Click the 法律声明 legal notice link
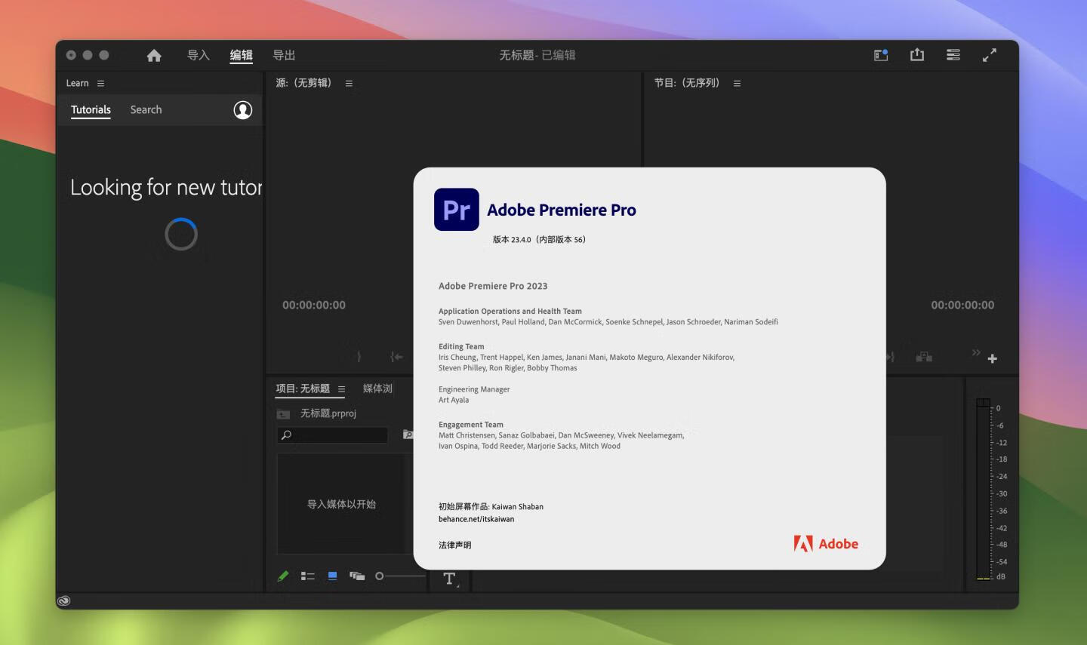Image resolution: width=1087 pixels, height=645 pixels. (454, 545)
